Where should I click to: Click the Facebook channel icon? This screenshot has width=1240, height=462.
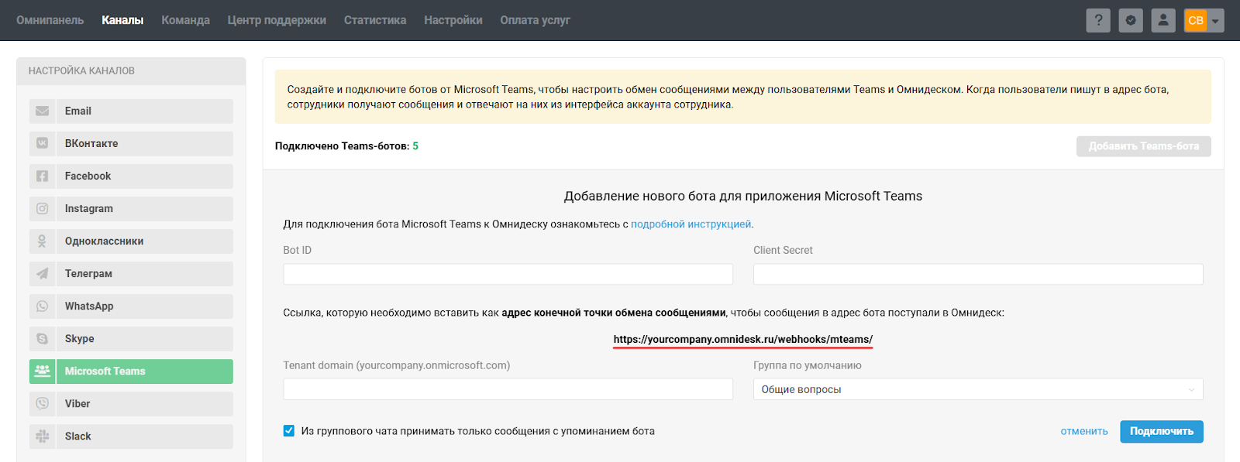[x=42, y=176]
